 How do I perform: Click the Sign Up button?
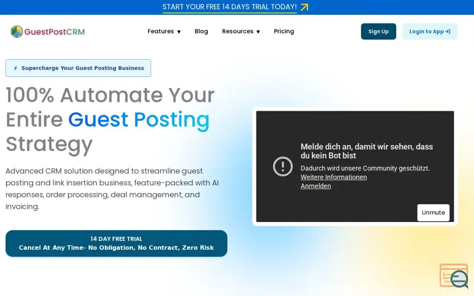point(379,31)
